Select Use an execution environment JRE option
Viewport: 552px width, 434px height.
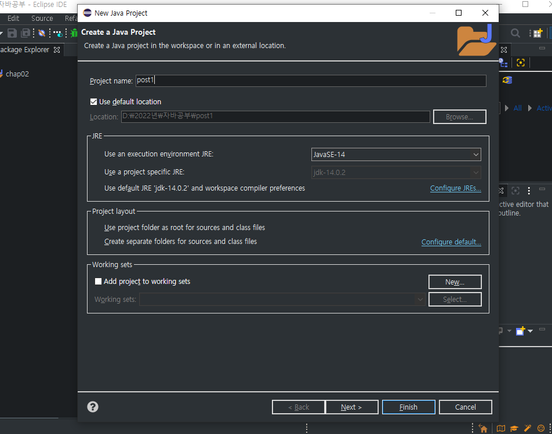coord(158,154)
